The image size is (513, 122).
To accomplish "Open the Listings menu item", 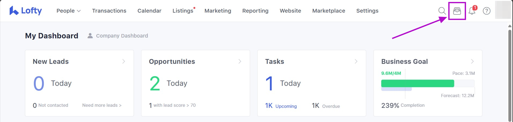I will (x=183, y=11).
